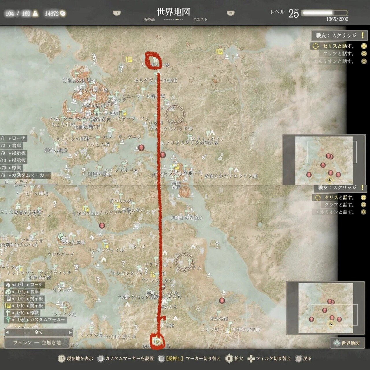Click the 休息の館 map label
Image resolution: width=370 pixels, height=370 pixels.
[219, 319]
